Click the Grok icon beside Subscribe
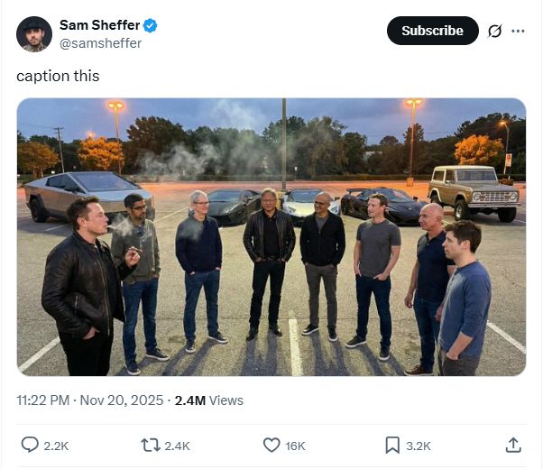Viewport: 543px width, 469px height. [x=494, y=31]
